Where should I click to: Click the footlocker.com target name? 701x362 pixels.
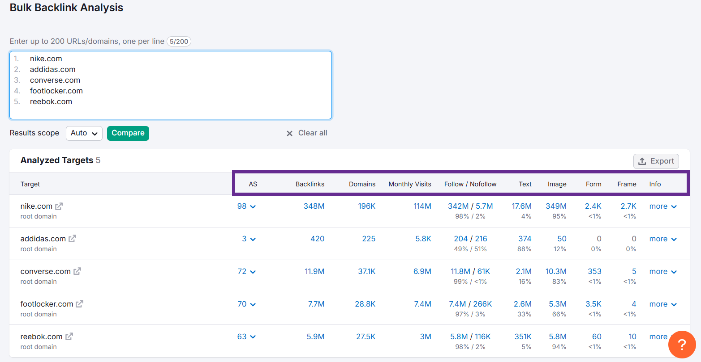tap(47, 304)
